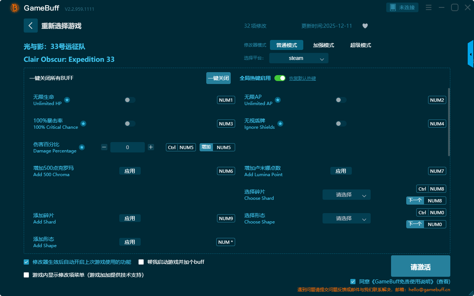Expand the Choose Shape dropdown
This screenshot has height=296, width=474.
tap(346, 218)
